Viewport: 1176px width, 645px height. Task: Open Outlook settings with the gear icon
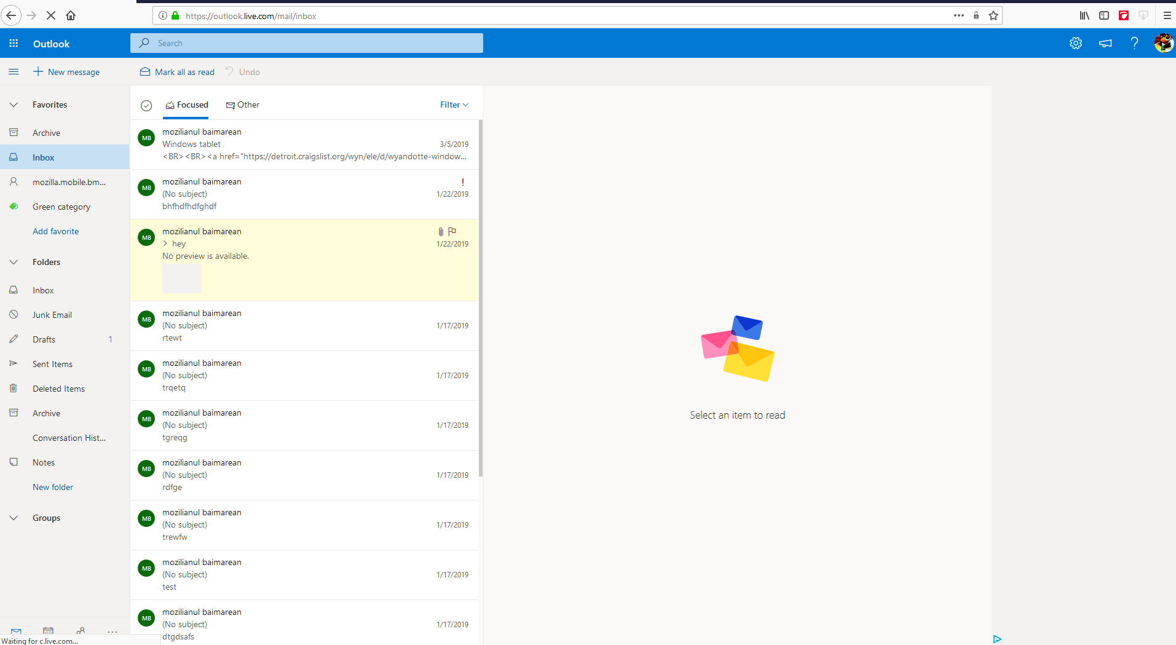pyautogui.click(x=1075, y=43)
